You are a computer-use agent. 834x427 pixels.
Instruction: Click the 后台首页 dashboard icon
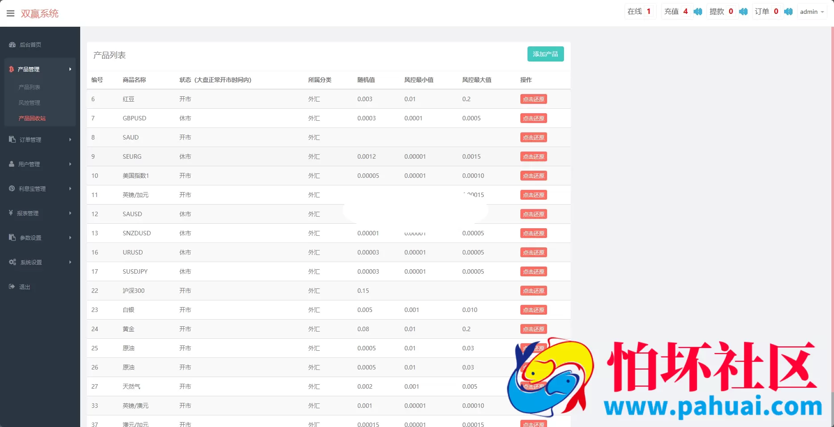pyautogui.click(x=12, y=45)
